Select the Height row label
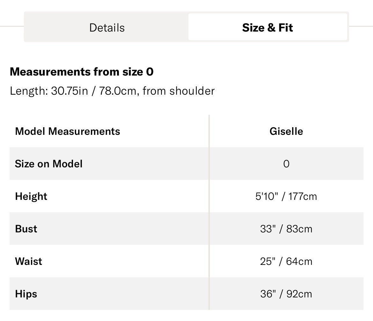The image size is (373, 321). (31, 197)
